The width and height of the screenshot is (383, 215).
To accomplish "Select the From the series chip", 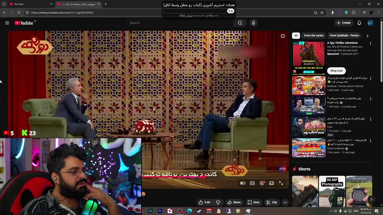I will pos(314,36).
